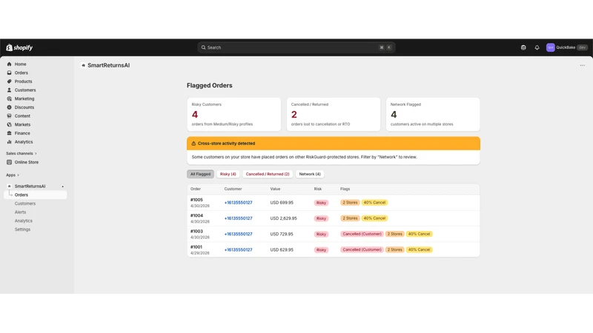Click customer phone link for order #1005
Image resolution: width=593 pixels, height=333 pixels.
click(238, 203)
